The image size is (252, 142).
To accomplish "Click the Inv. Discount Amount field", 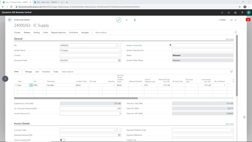I will coord(90,108).
